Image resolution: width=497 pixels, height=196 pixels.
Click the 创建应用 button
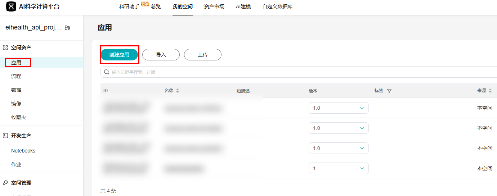pyautogui.click(x=119, y=55)
